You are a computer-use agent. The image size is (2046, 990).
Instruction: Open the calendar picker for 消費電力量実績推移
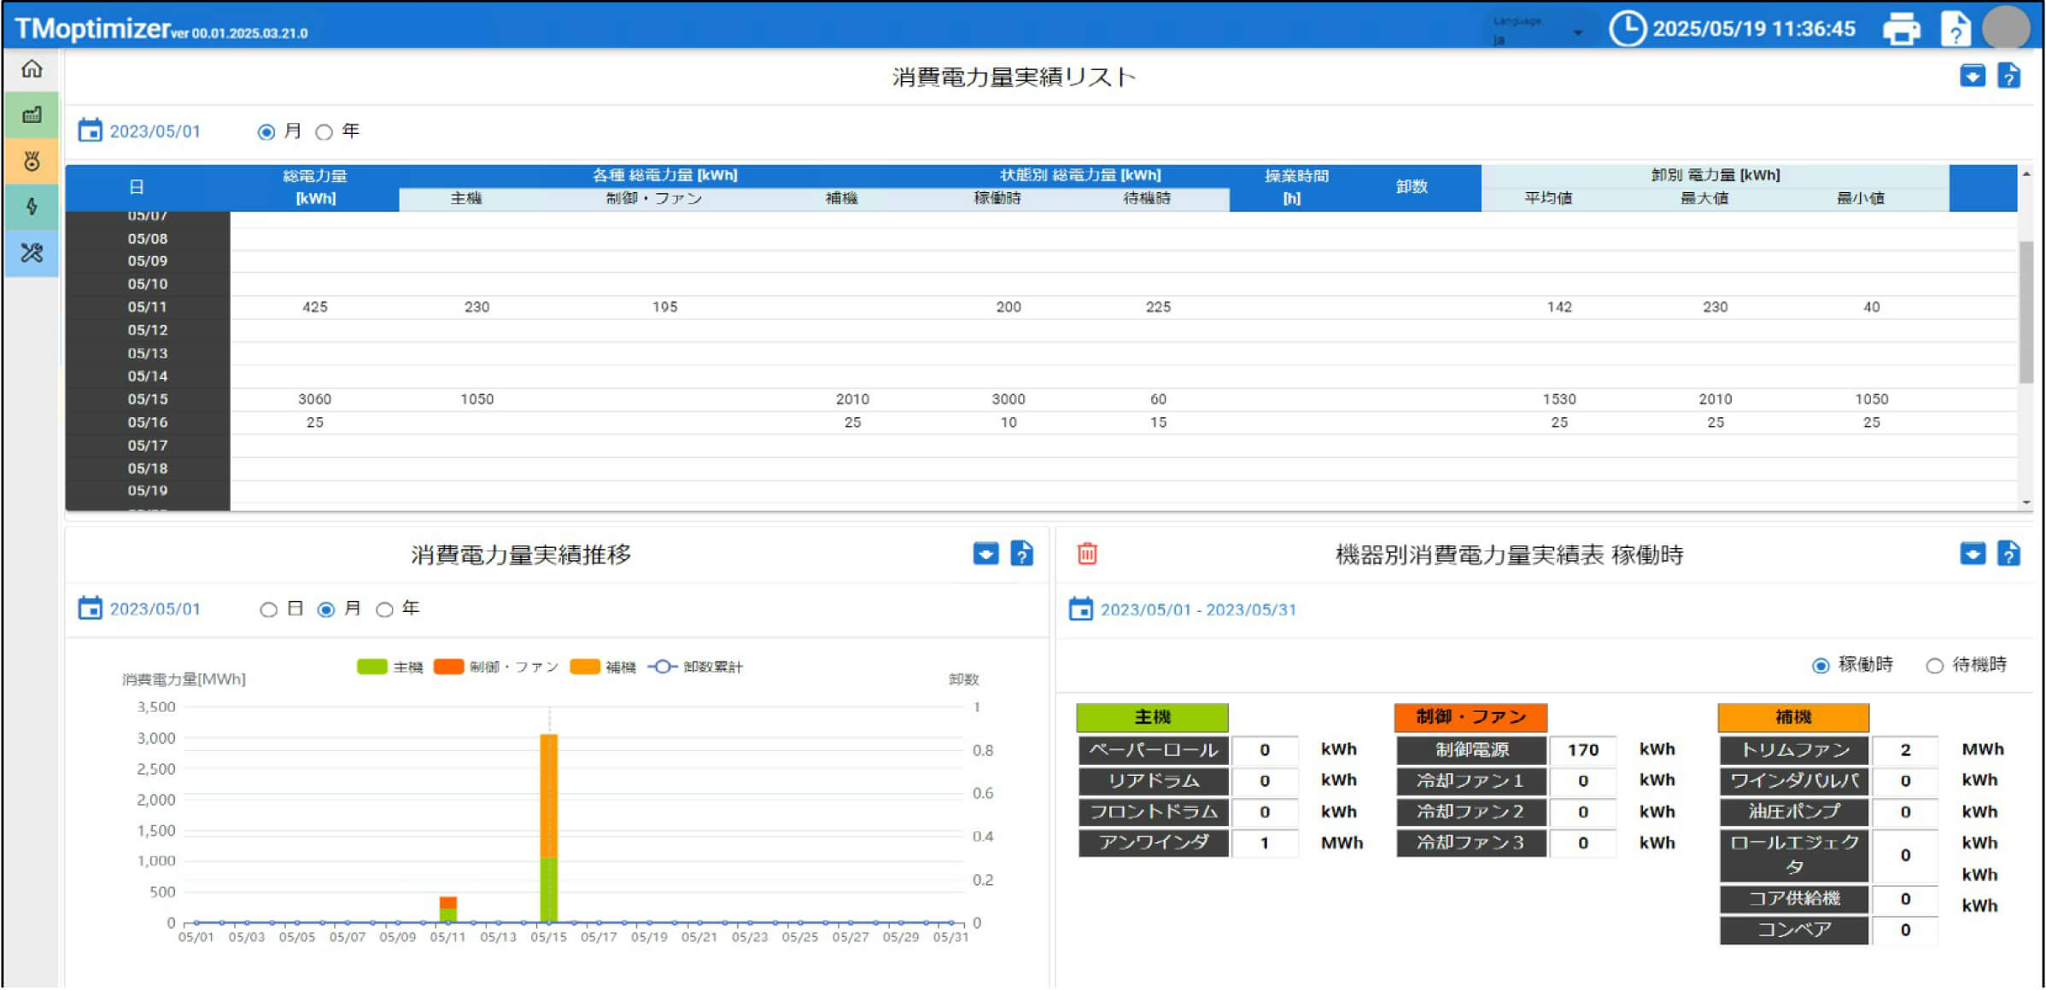coord(91,608)
